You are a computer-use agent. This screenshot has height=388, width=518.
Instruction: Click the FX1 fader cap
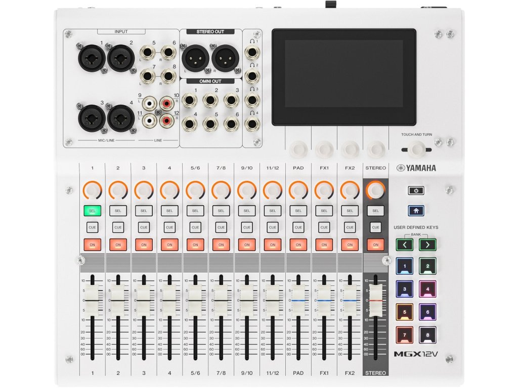(324, 300)
